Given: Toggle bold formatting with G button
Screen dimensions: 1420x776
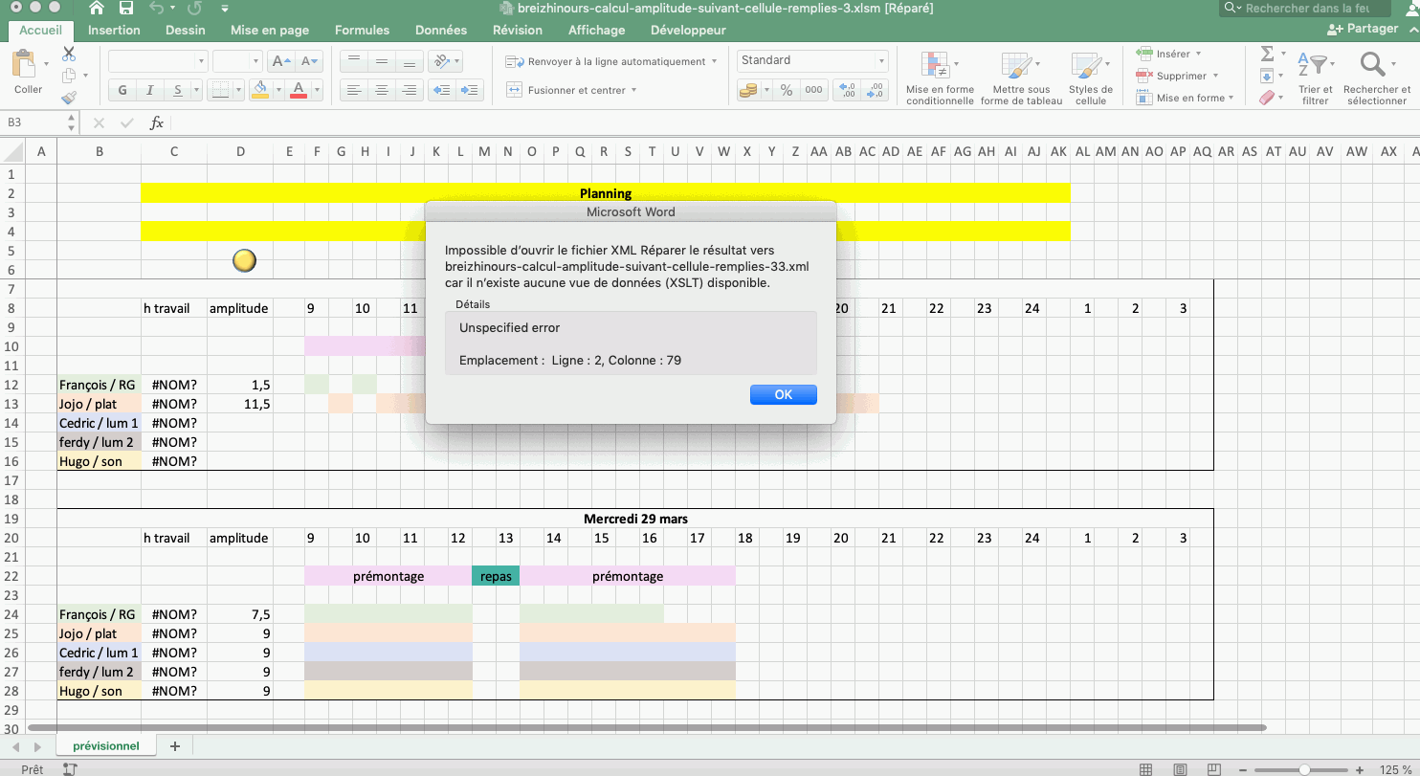Looking at the screenshot, I should (122, 91).
